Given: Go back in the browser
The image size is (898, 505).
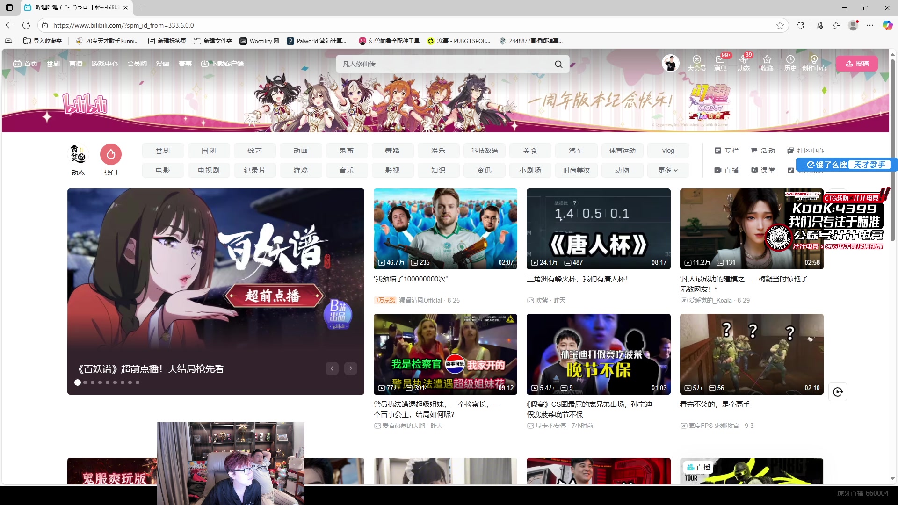Looking at the screenshot, I should coord(9,25).
